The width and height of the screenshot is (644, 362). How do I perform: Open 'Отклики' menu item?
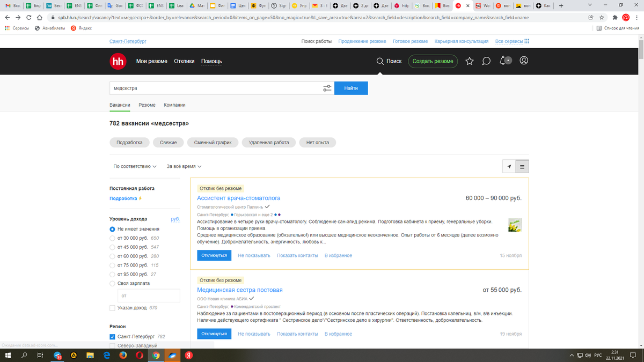click(x=184, y=61)
